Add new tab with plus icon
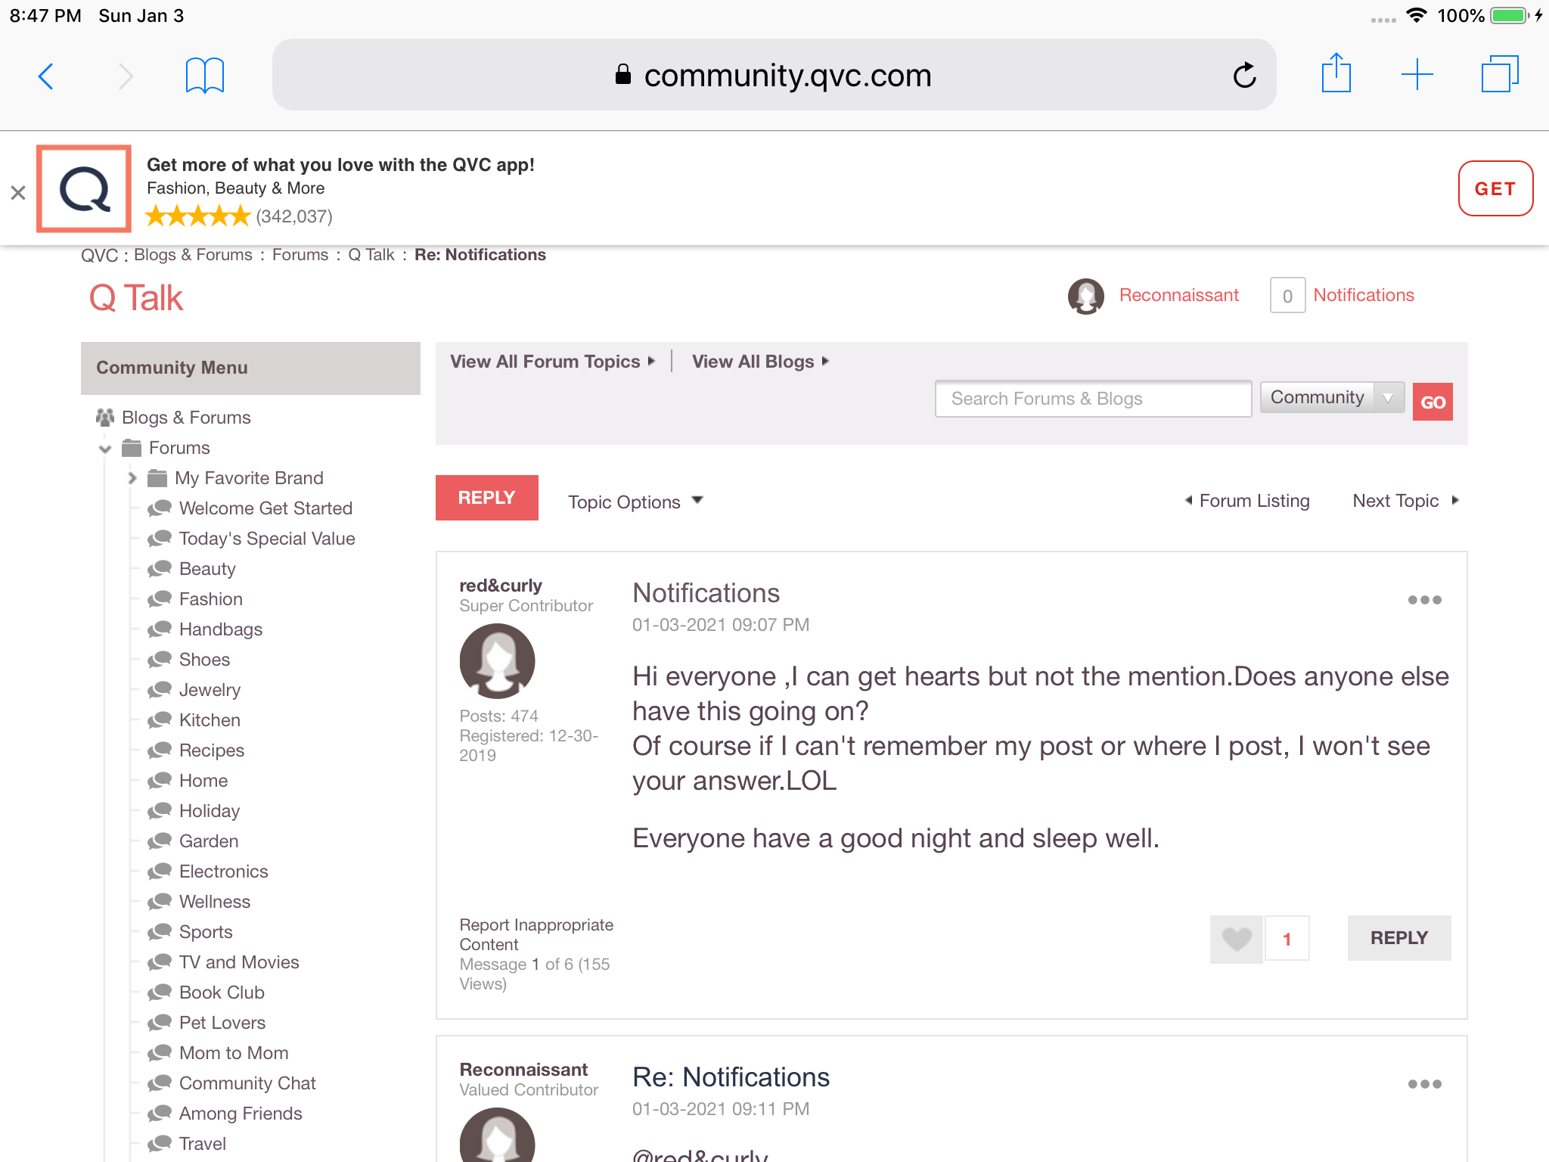 click(1417, 75)
